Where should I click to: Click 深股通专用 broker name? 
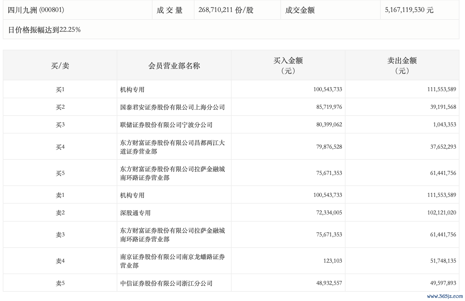click(x=135, y=213)
